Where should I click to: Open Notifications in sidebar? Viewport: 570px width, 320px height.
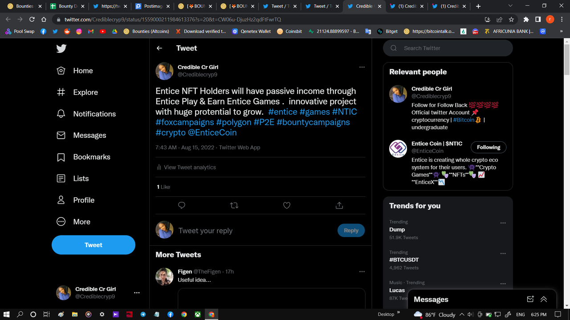point(86,114)
